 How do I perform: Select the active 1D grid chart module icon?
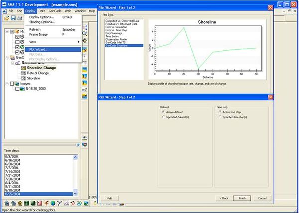pyautogui.click(x=66, y=203)
